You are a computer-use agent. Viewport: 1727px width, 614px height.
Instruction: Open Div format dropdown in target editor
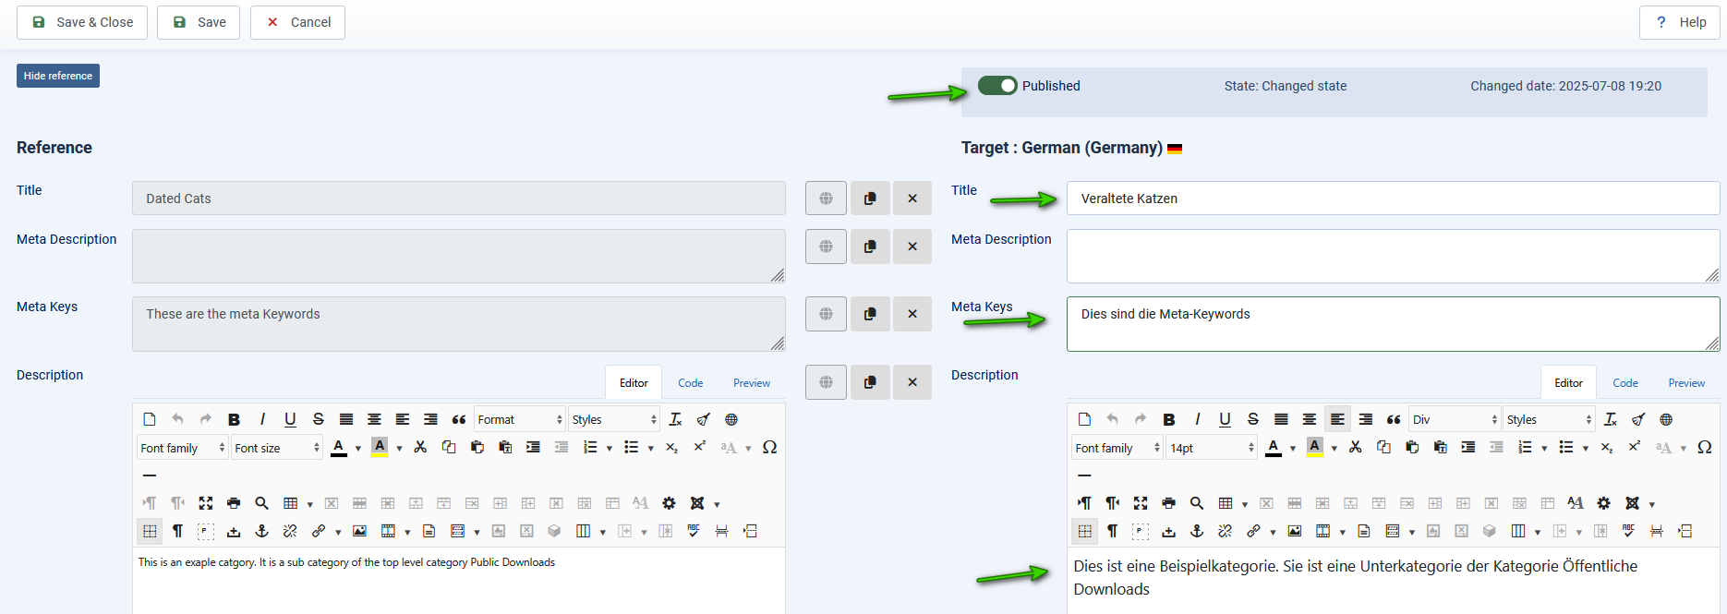coord(1455,419)
